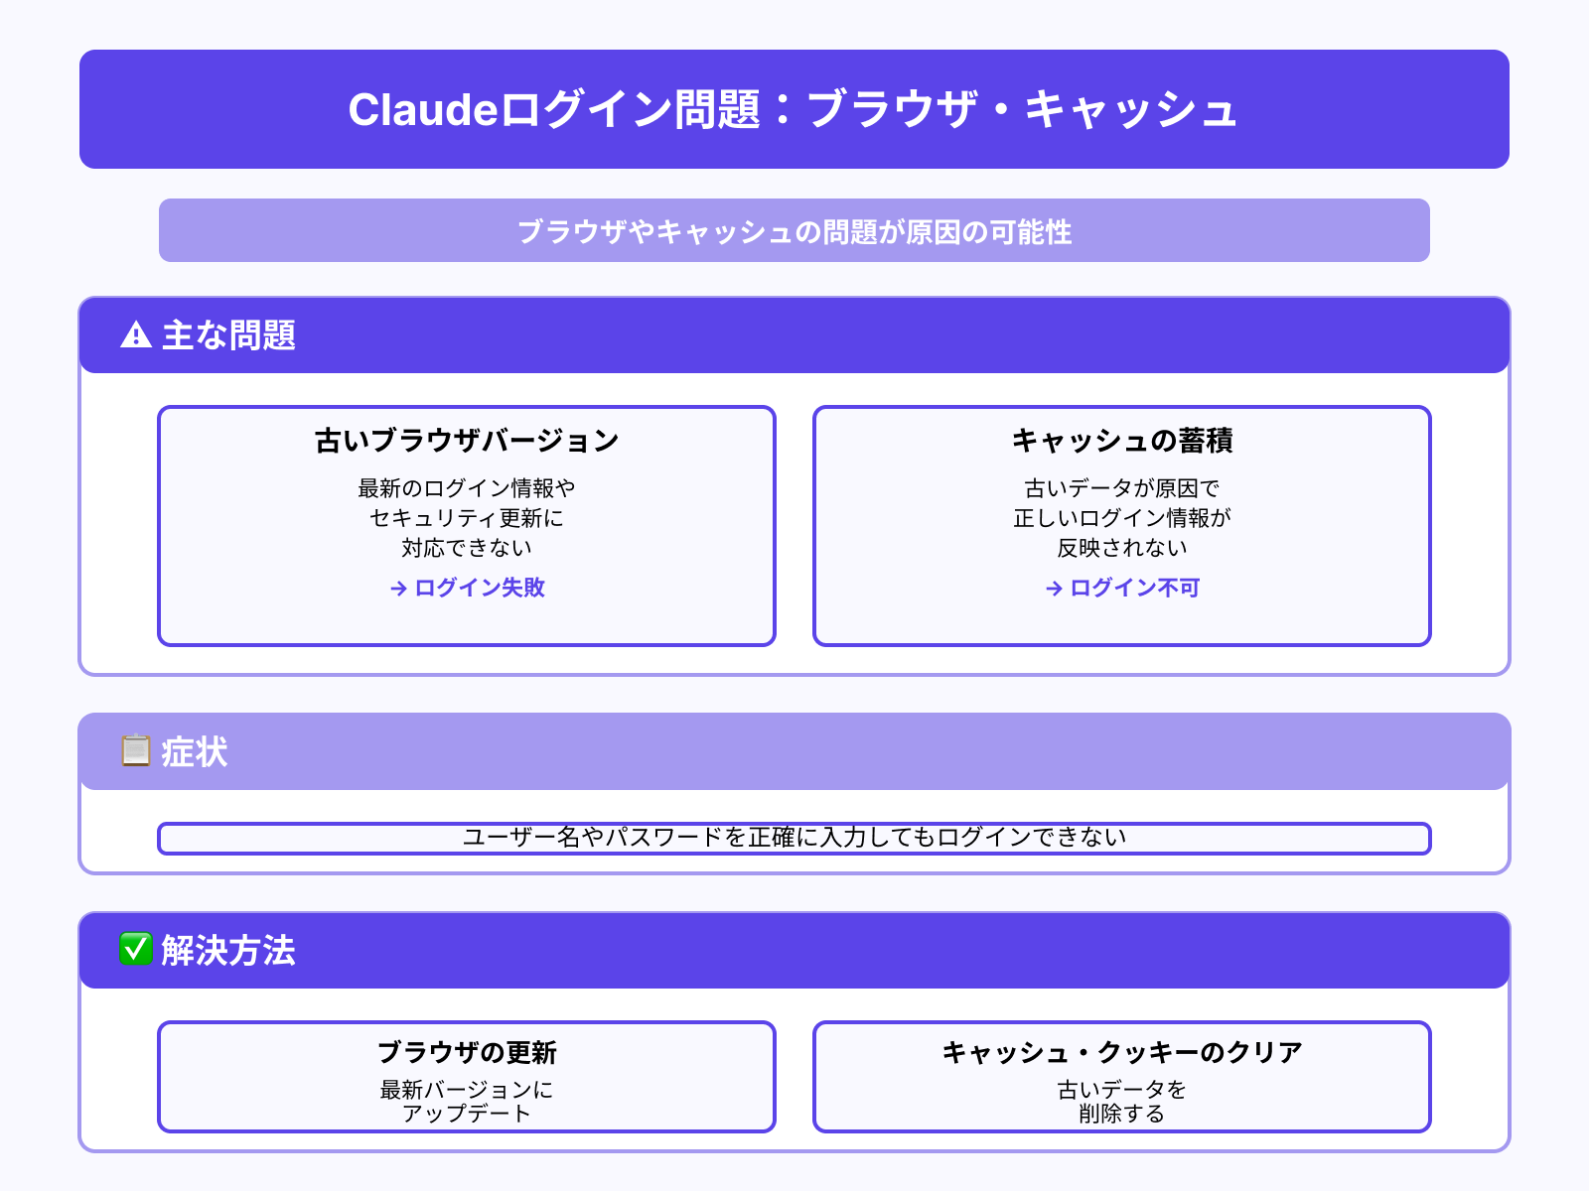Select the subtitle ブラウザやキャッシュの問題が原因の可能性
The image size is (1589, 1191).
coord(794,231)
